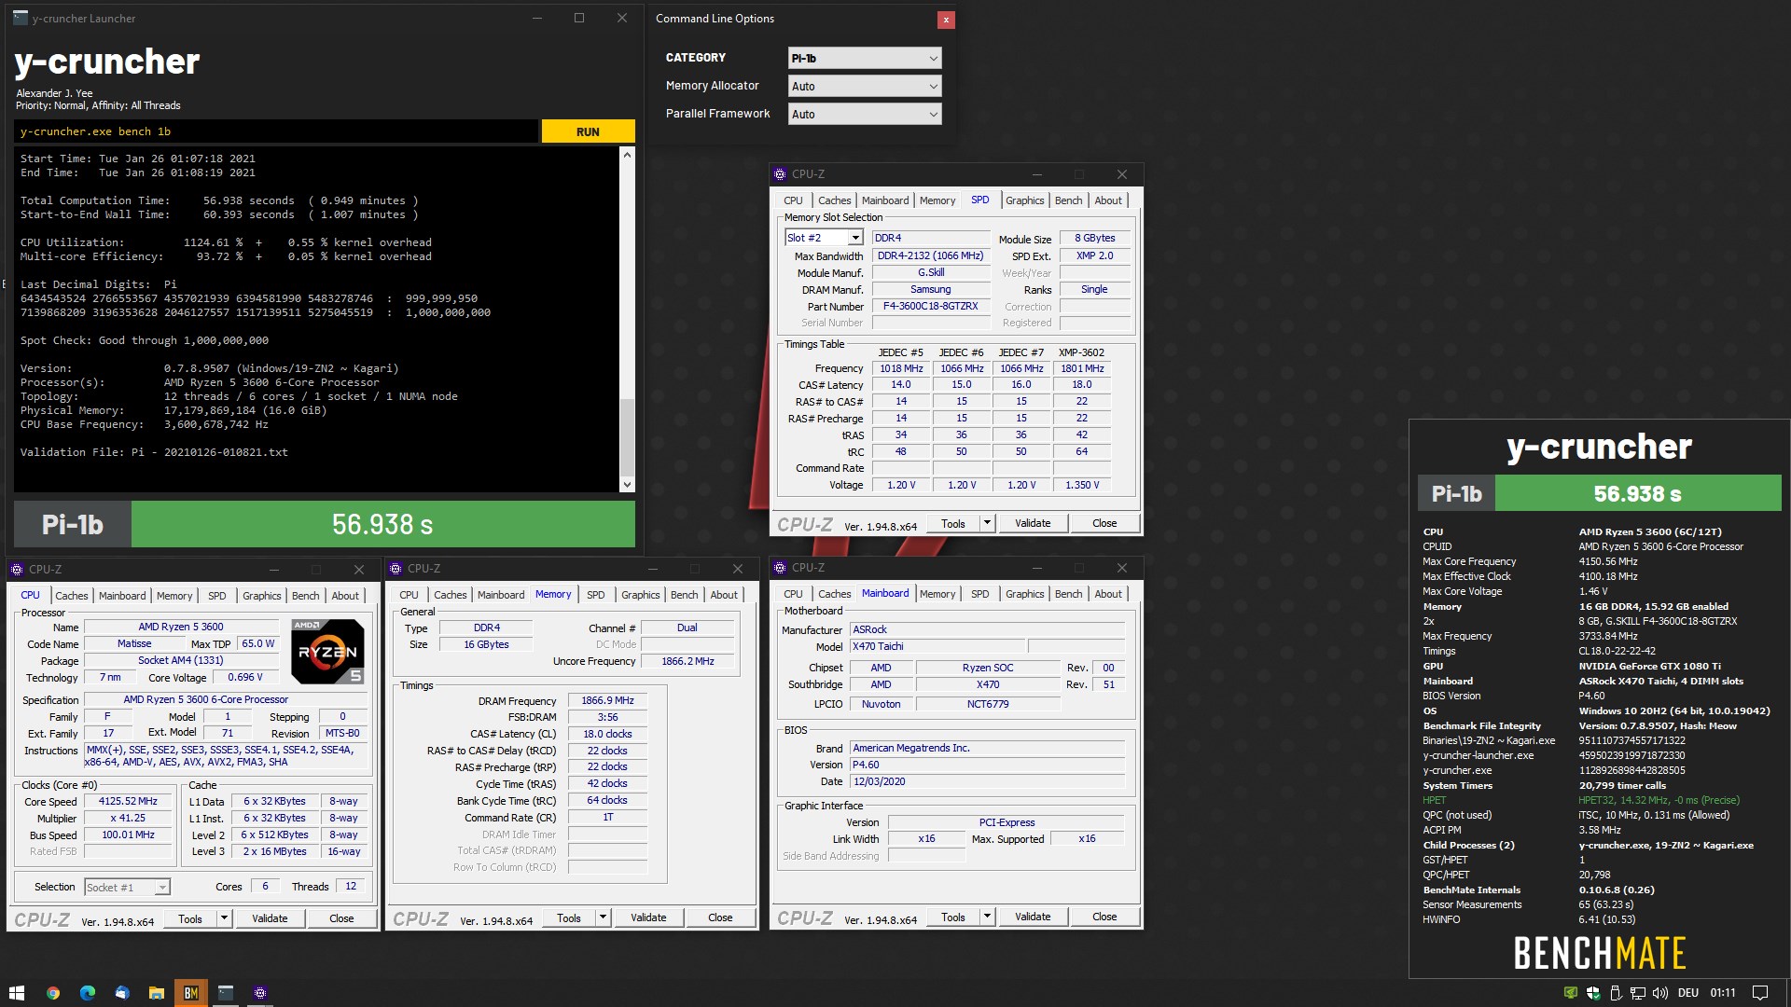
Task: Open the Socket #1 selection dropdown
Action: coord(127,888)
